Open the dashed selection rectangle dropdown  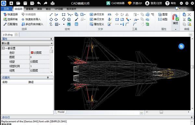(85, 15)
